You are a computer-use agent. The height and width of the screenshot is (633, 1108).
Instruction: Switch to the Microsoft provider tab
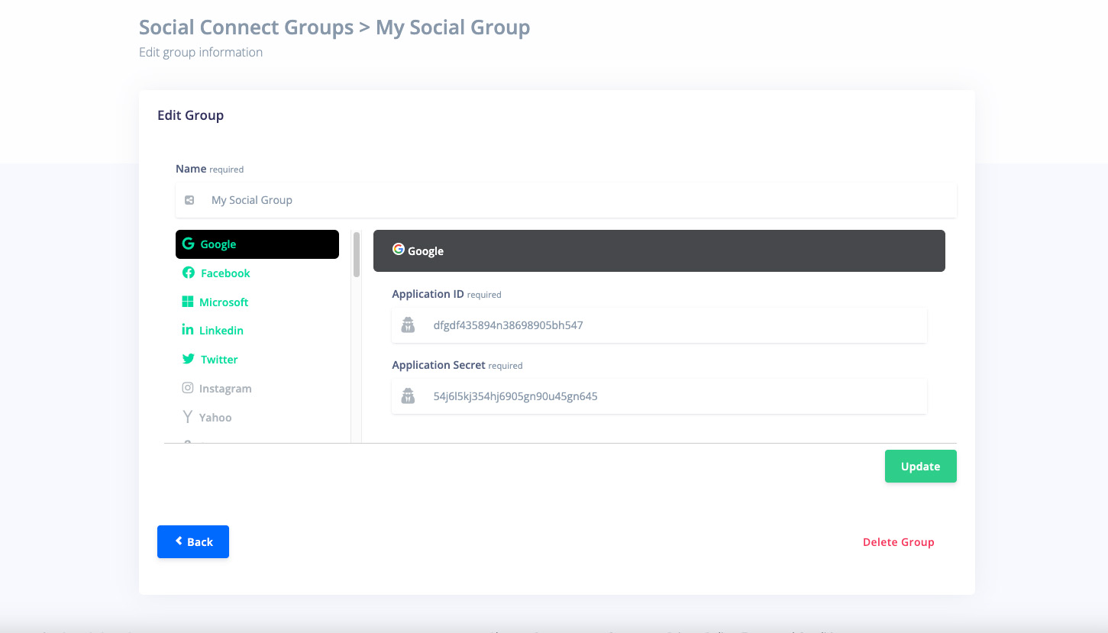tap(257, 302)
